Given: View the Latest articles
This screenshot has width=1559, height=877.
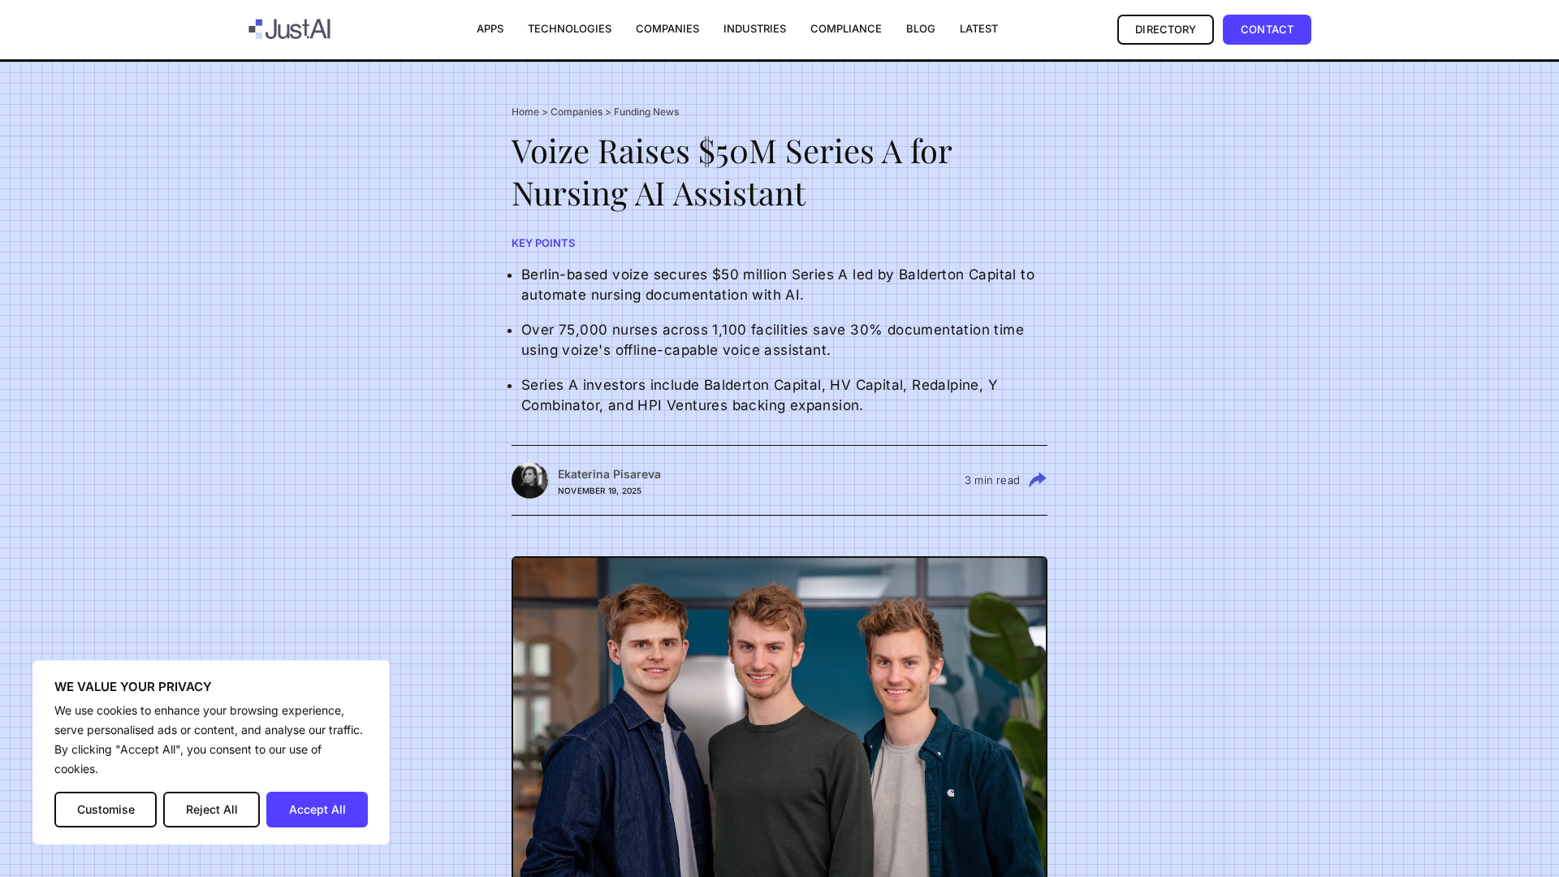Looking at the screenshot, I should coord(978,29).
